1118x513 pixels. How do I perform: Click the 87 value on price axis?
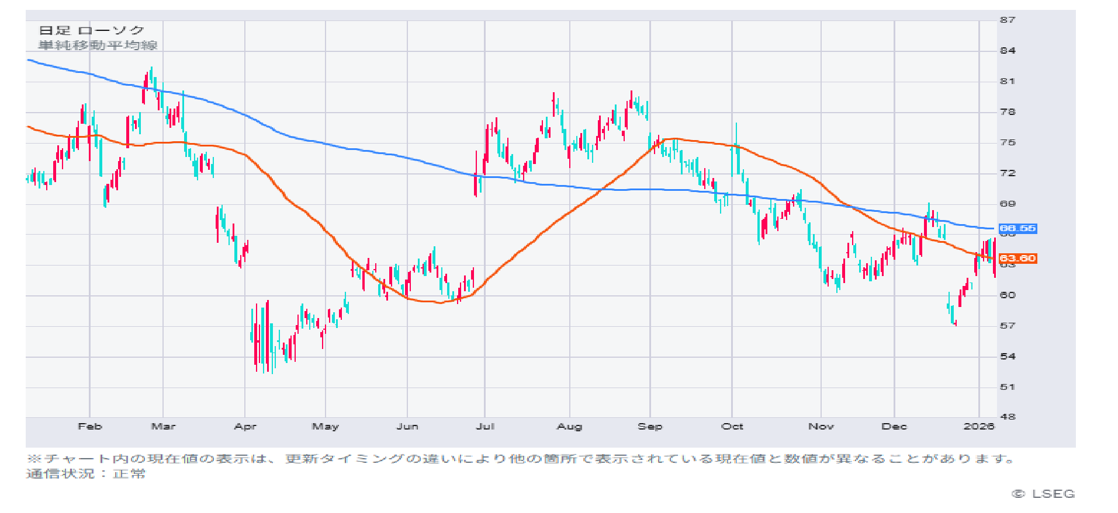tap(1008, 20)
